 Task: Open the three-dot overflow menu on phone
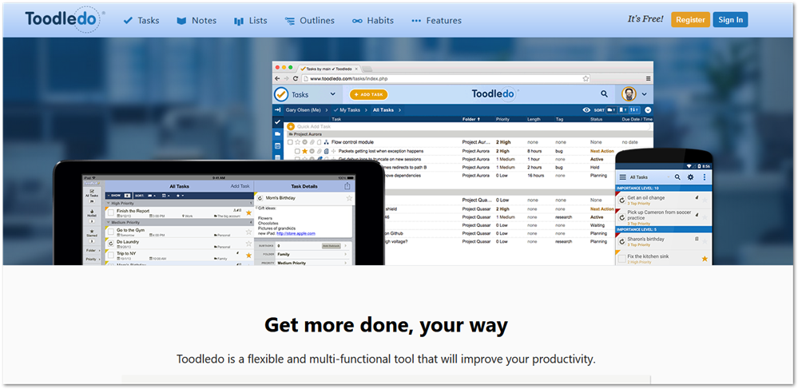coord(705,177)
